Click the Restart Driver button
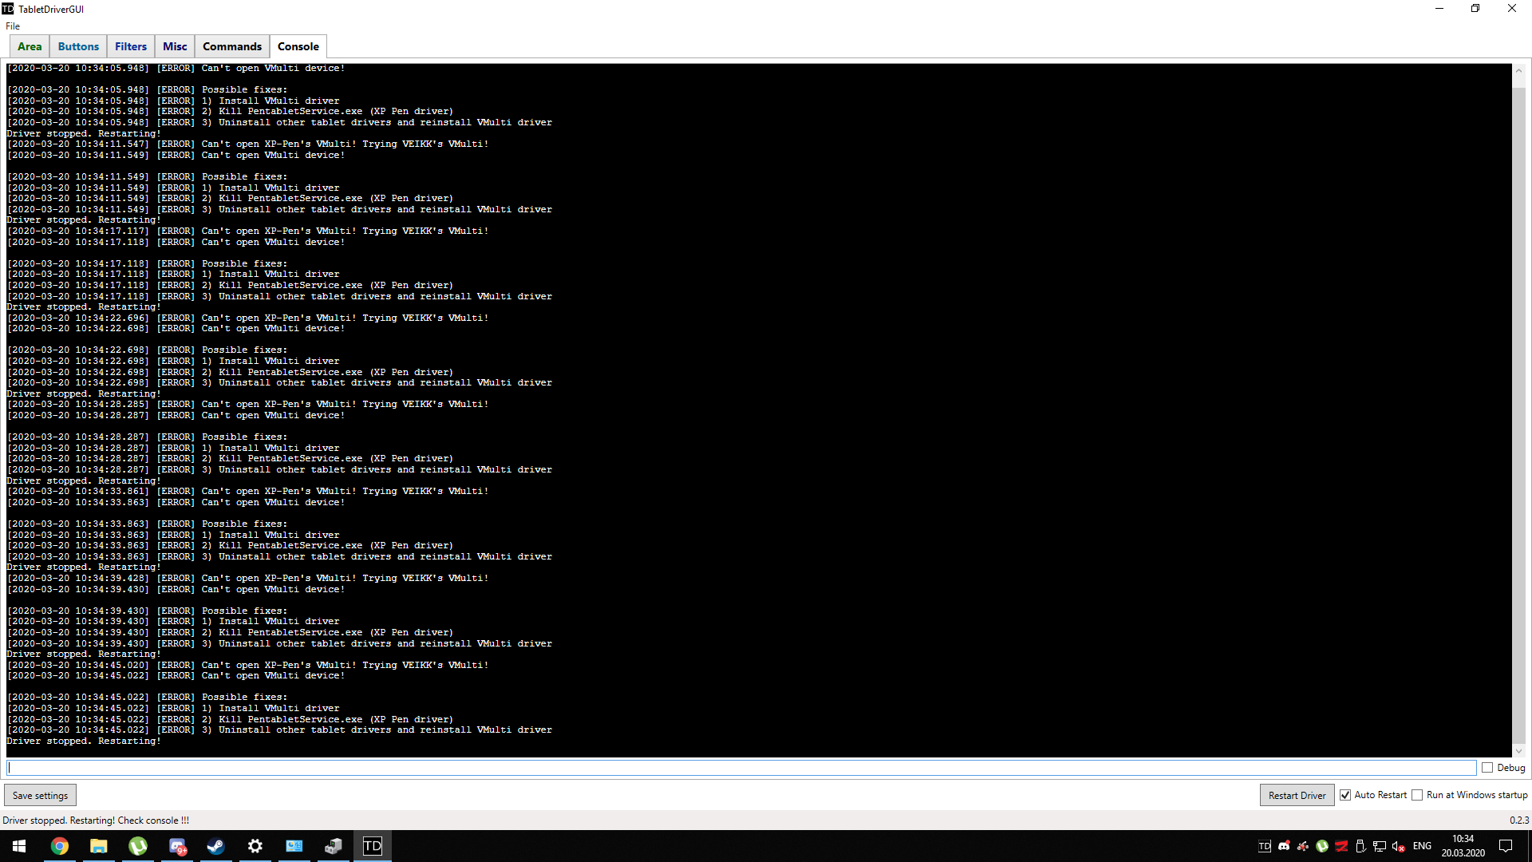The image size is (1532, 862). 1297,796
